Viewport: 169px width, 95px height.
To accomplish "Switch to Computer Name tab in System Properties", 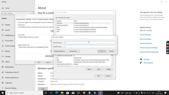I will (x=21, y=19).
